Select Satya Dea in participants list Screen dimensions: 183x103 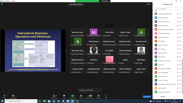(168, 65)
